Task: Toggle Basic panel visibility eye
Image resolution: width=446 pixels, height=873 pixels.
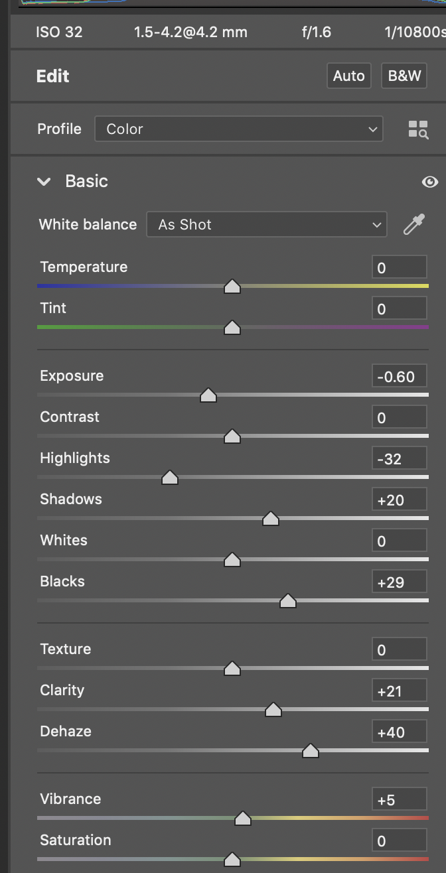Action: (430, 182)
